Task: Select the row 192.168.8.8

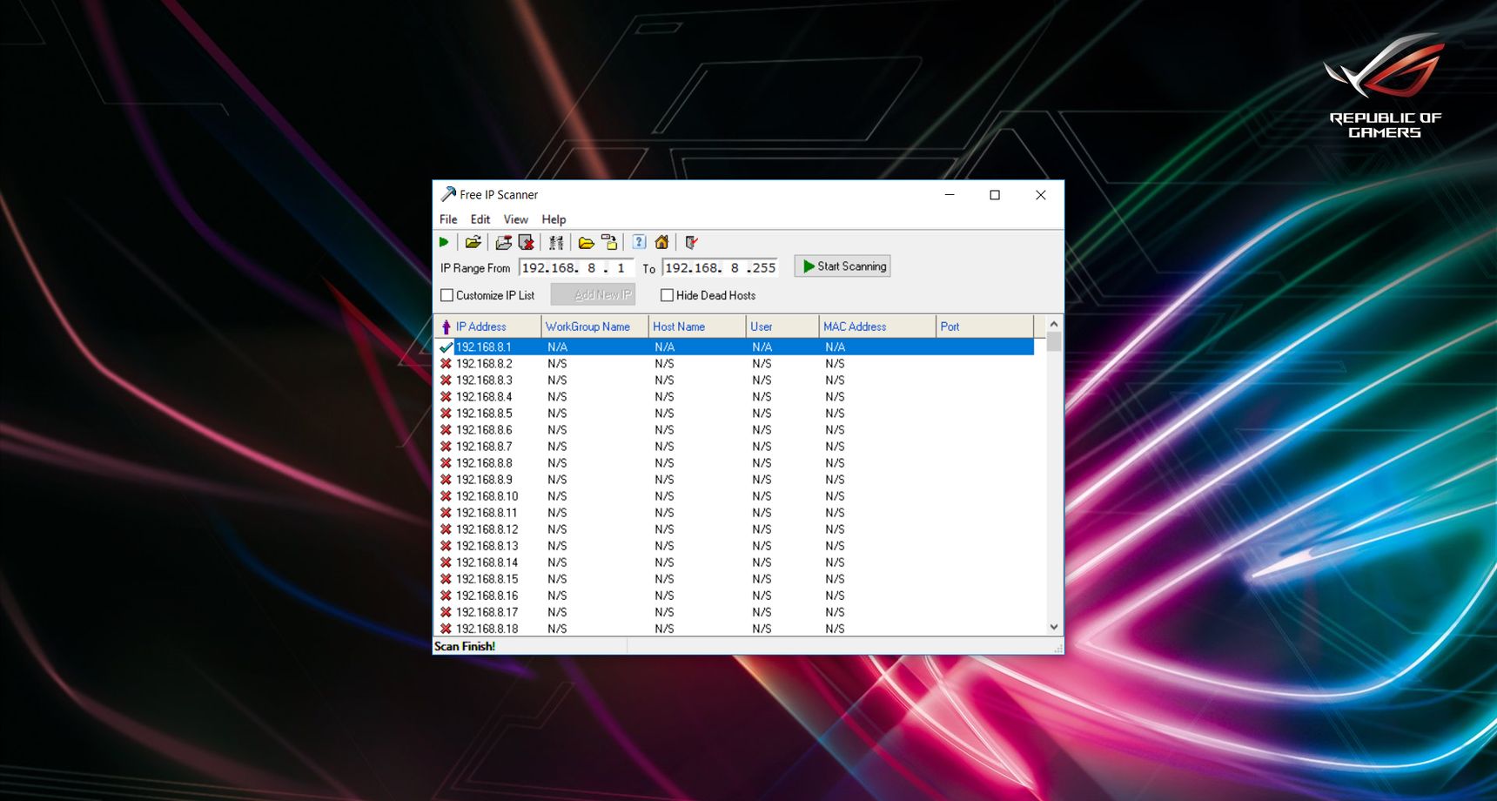Action: pyautogui.click(x=735, y=462)
